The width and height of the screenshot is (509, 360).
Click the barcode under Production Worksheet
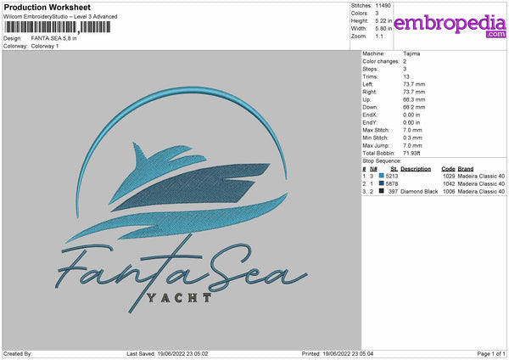(58, 27)
